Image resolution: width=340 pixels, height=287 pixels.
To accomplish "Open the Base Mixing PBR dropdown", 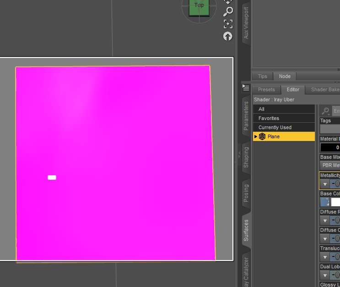I will pyautogui.click(x=330, y=165).
